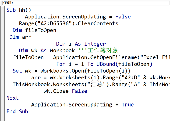
Task: Click margin indicator bar beside 'Next' line
Action: pos(2,98)
